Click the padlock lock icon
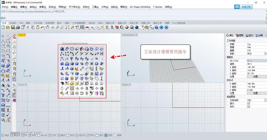The image size is (267, 140). pyautogui.click(x=112, y=27)
